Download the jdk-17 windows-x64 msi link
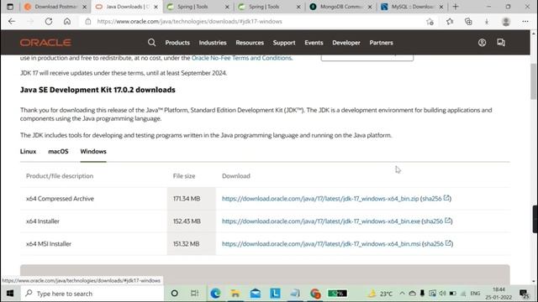 (x=321, y=244)
